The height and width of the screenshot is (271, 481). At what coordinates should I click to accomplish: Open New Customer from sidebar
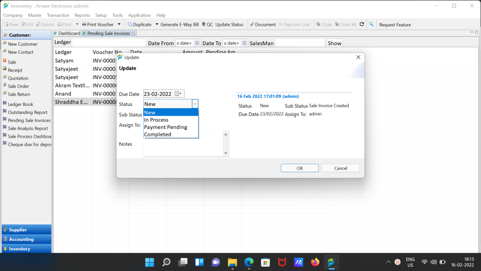(x=23, y=44)
